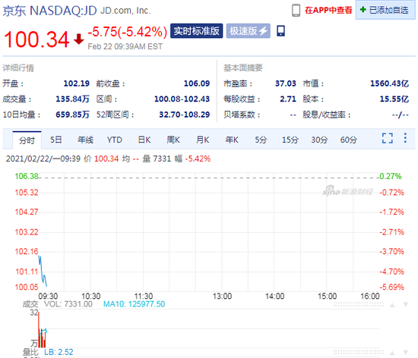Click the fullscreen chart icon
This screenshot has width=418, height=358.
(x=388, y=138)
